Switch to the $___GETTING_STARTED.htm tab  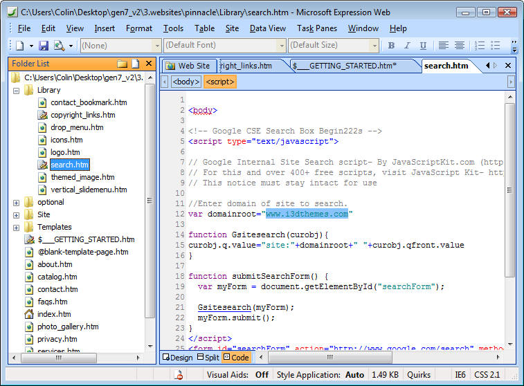[344, 66]
